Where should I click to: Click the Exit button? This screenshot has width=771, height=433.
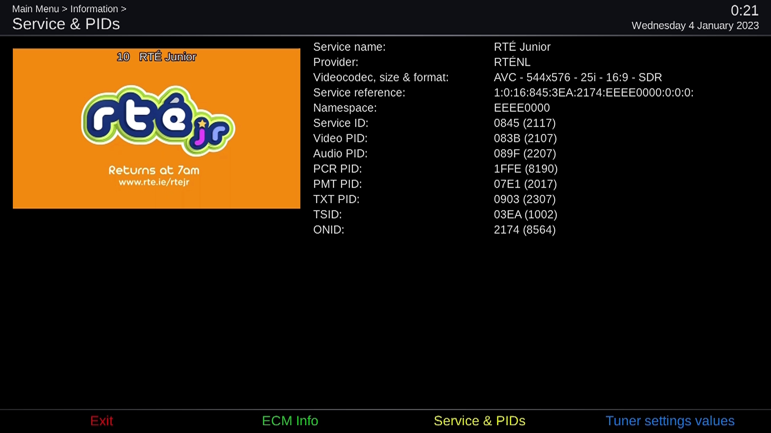coord(101,421)
